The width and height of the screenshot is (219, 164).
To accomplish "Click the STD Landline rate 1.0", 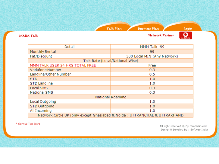I will click(x=152, y=83).
